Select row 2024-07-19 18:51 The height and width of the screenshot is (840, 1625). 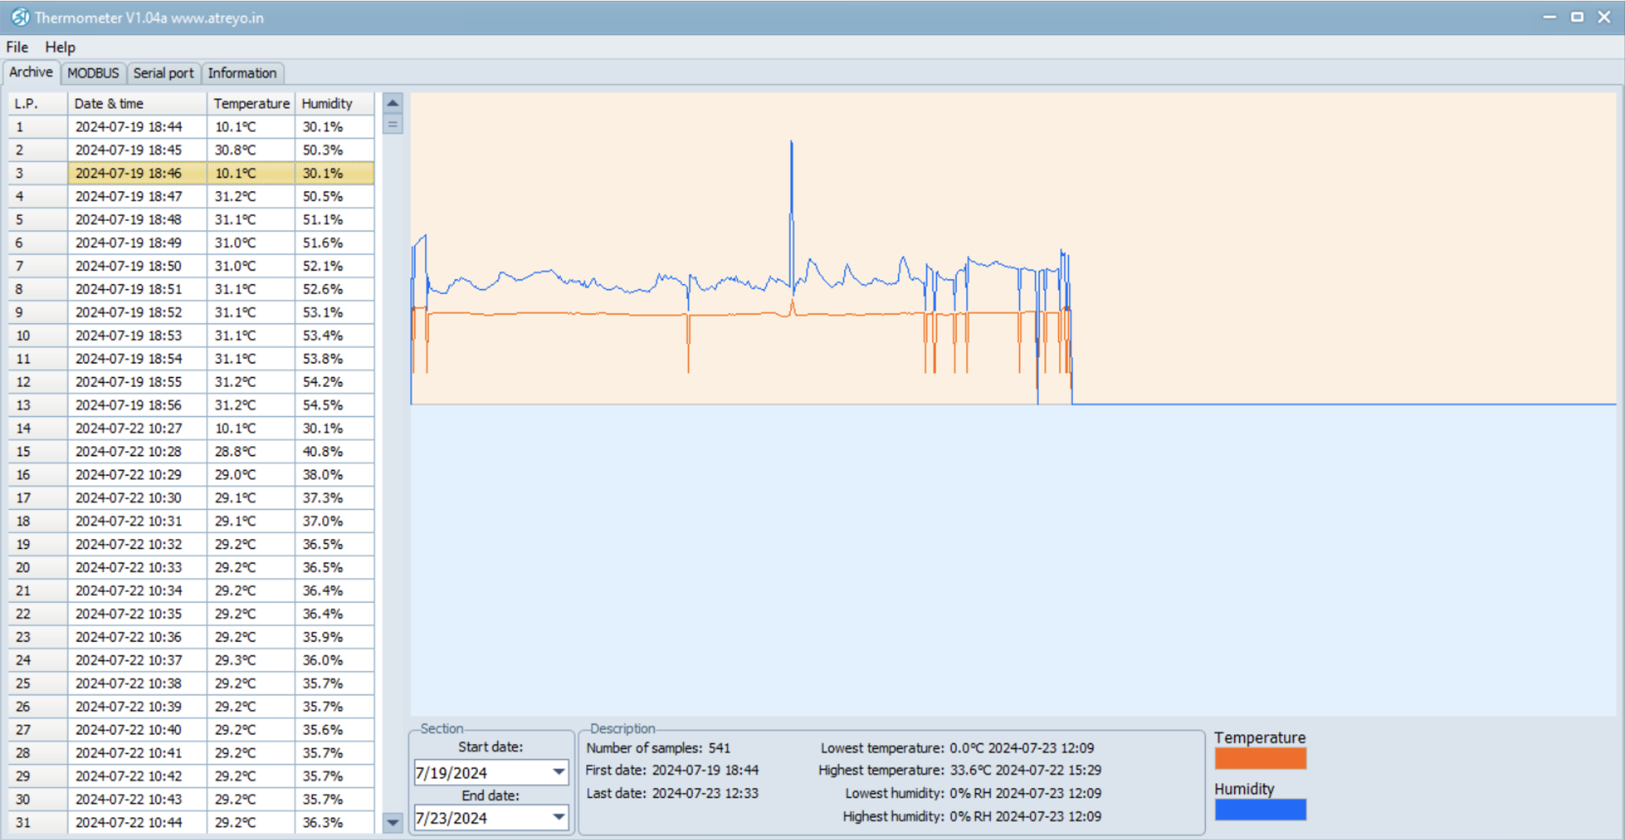(x=191, y=290)
